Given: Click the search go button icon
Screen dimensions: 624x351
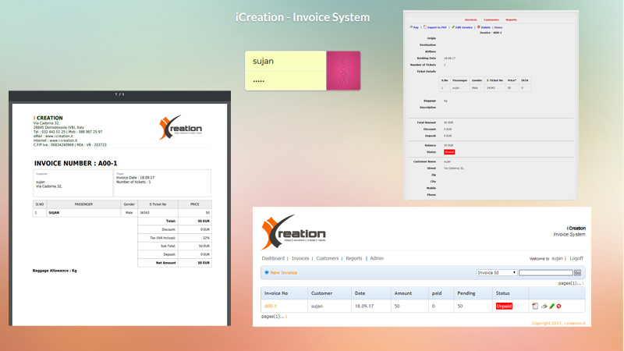Looking at the screenshot, I should (x=577, y=273).
